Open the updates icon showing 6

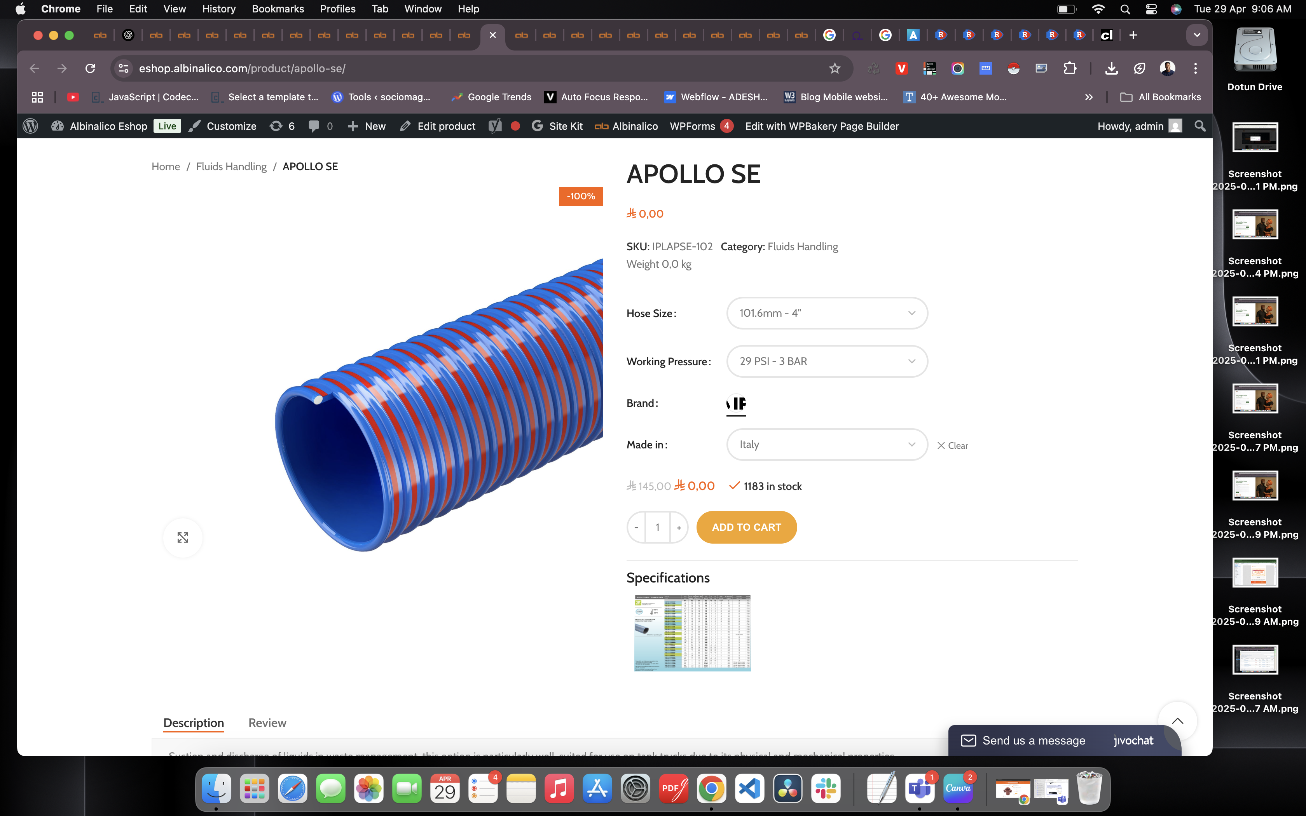click(282, 126)
